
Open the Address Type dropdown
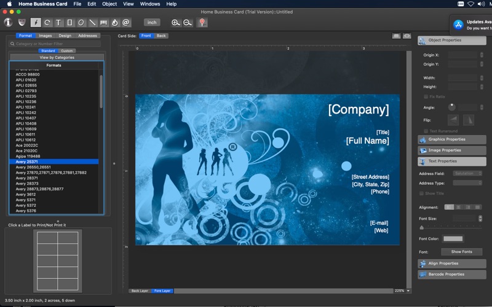[467, 183]
